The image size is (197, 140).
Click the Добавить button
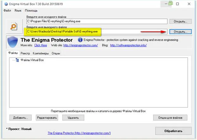coord(21,118)
